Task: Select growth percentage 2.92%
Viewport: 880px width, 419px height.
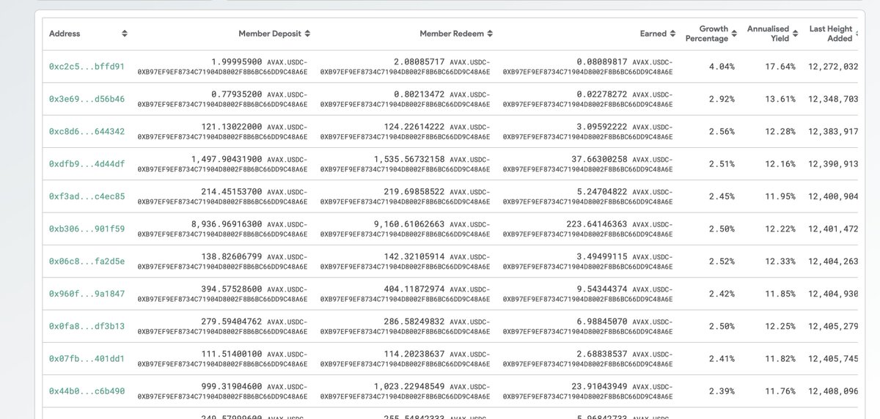Action: coord(722,99)
